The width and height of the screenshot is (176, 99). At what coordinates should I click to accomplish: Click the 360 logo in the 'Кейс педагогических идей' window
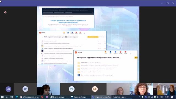click(42, 33)
